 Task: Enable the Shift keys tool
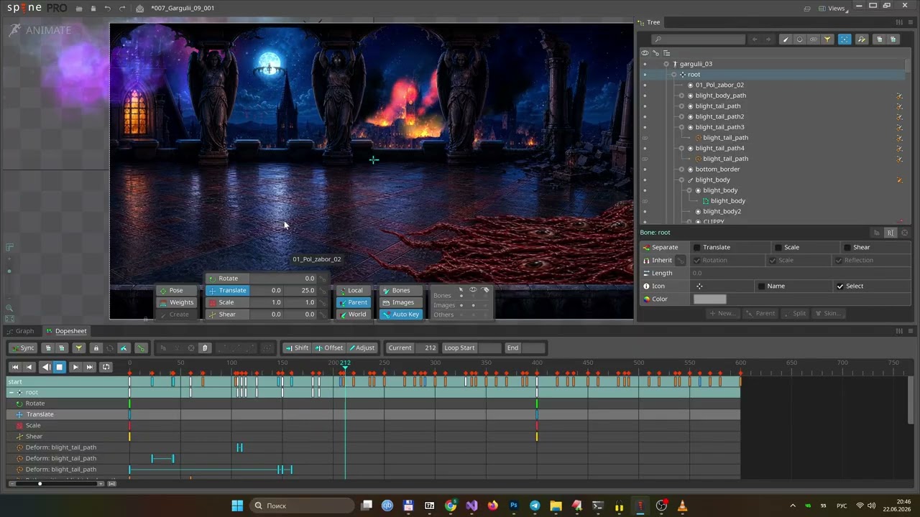pyautogui.click(x=296, y=348)
